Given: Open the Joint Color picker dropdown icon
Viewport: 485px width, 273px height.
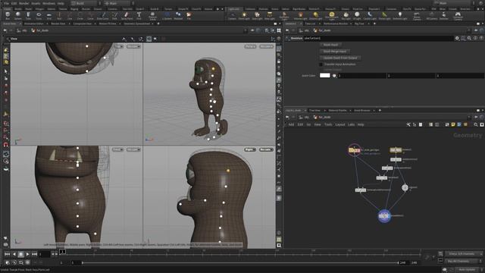Looking at the screenshot, I should [334, 76].
